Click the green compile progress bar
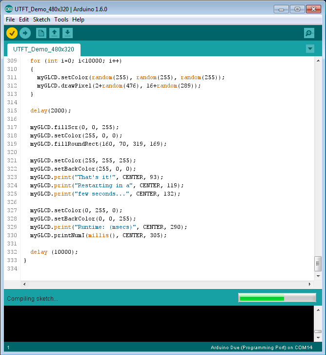This screenshot has height=355, width=326. point(277,298)
